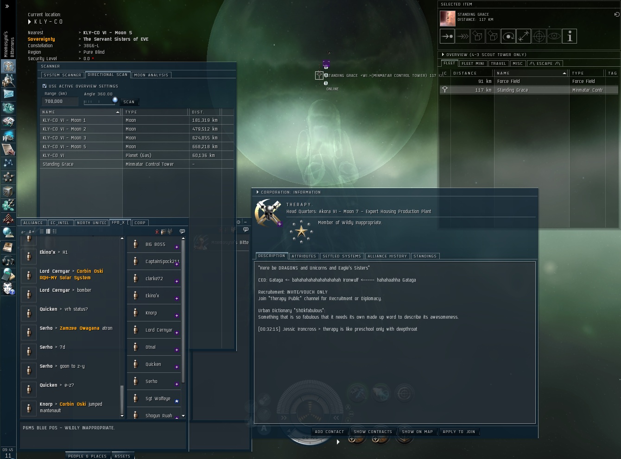Collapse the Corporation Information window triangle
The image size is (621, 459).
point(258,192)
